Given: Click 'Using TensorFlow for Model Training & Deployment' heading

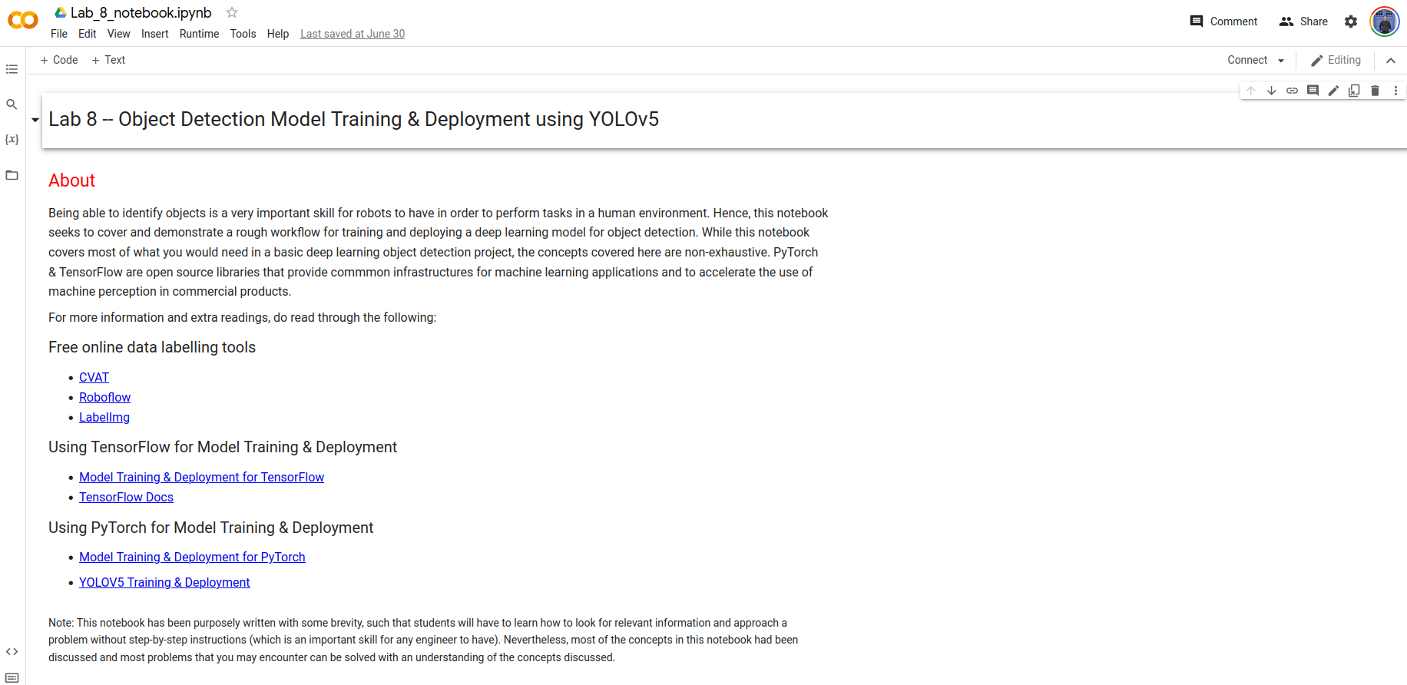Looking at the screenshot, I should pos(223,447).
